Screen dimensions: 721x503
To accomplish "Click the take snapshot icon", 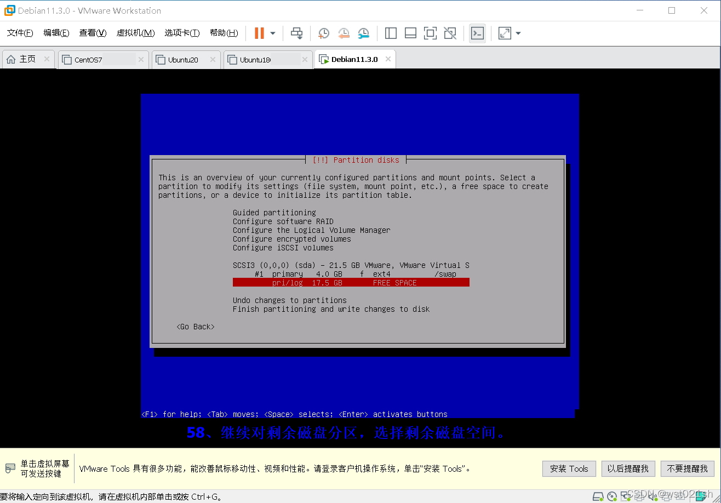I will click(x=324, y=33).
